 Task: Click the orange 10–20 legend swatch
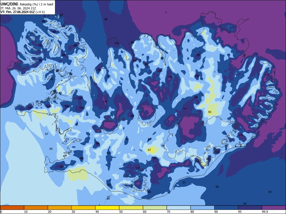pyautogui.click(x=36, y=208)
